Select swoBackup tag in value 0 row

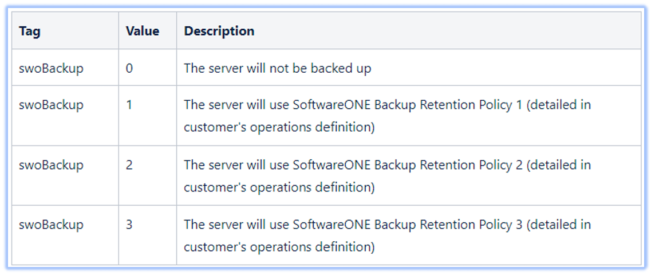click(51, 68)
